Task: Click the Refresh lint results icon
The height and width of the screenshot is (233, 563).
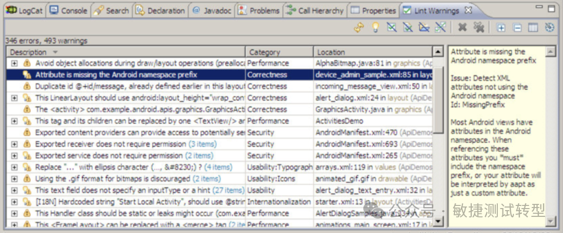Action: click(x=359, y=27)
